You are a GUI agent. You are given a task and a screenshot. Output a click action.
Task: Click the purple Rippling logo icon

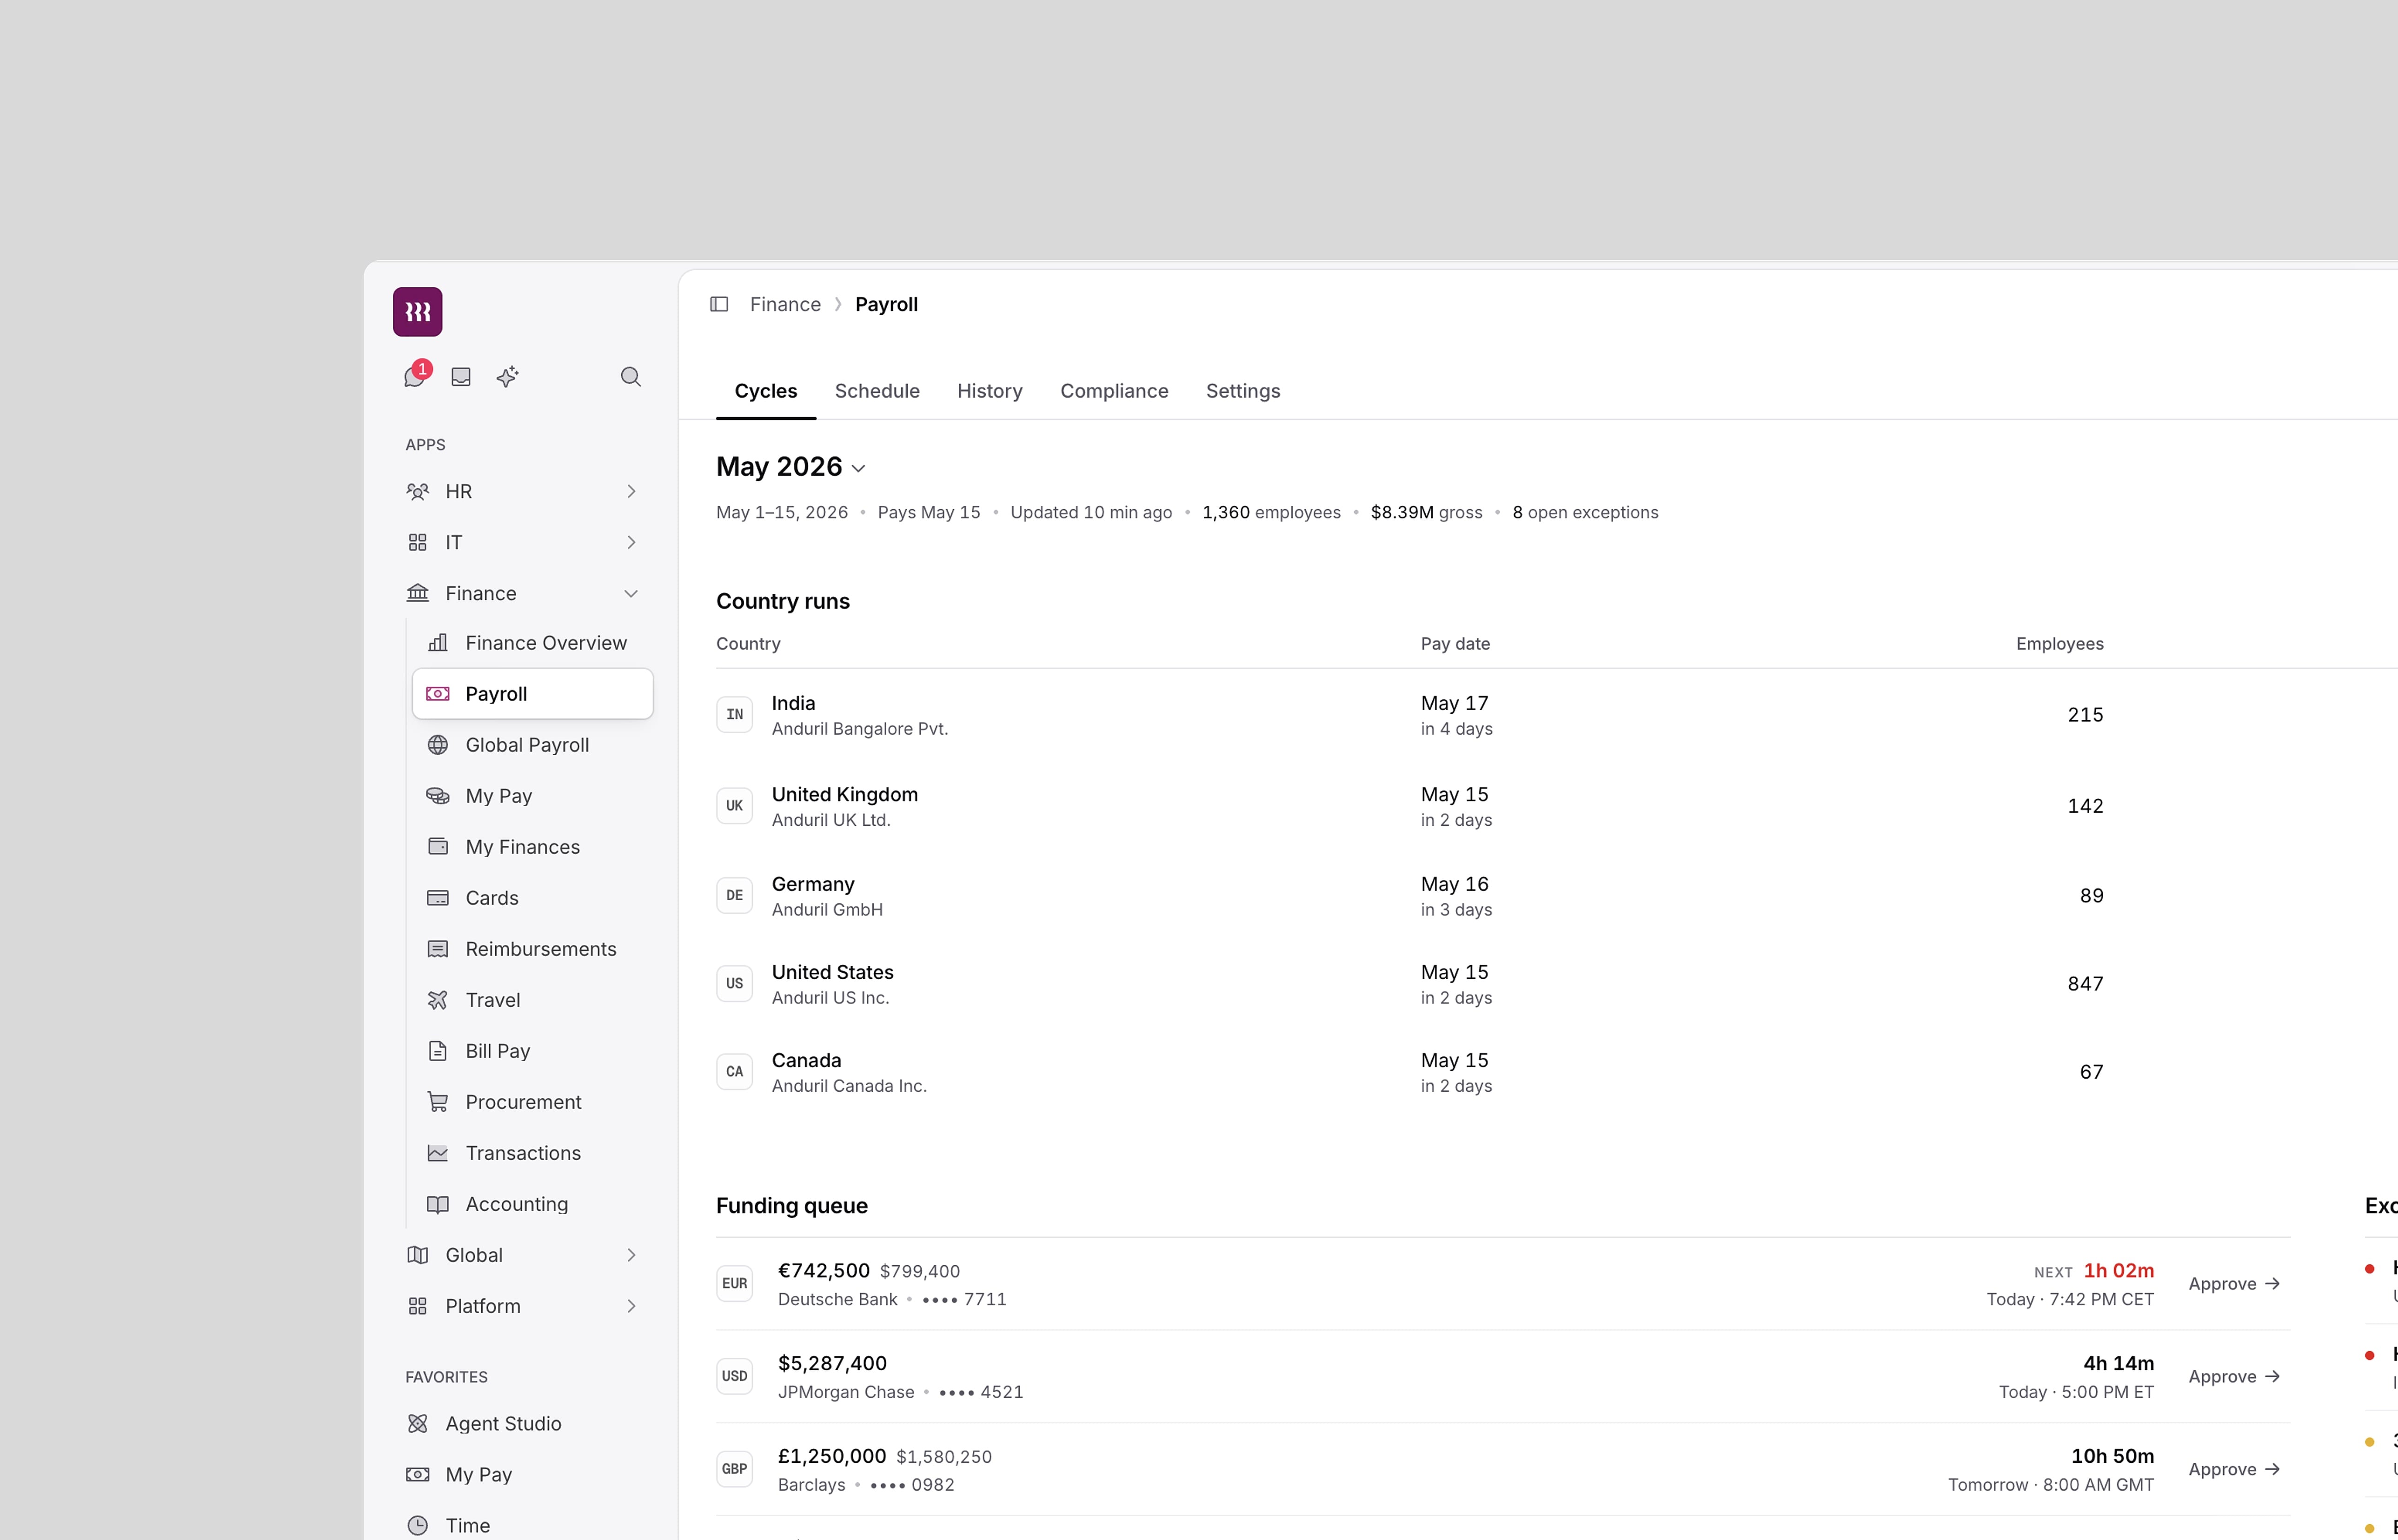pyautogui.click(x=417, y=312)
